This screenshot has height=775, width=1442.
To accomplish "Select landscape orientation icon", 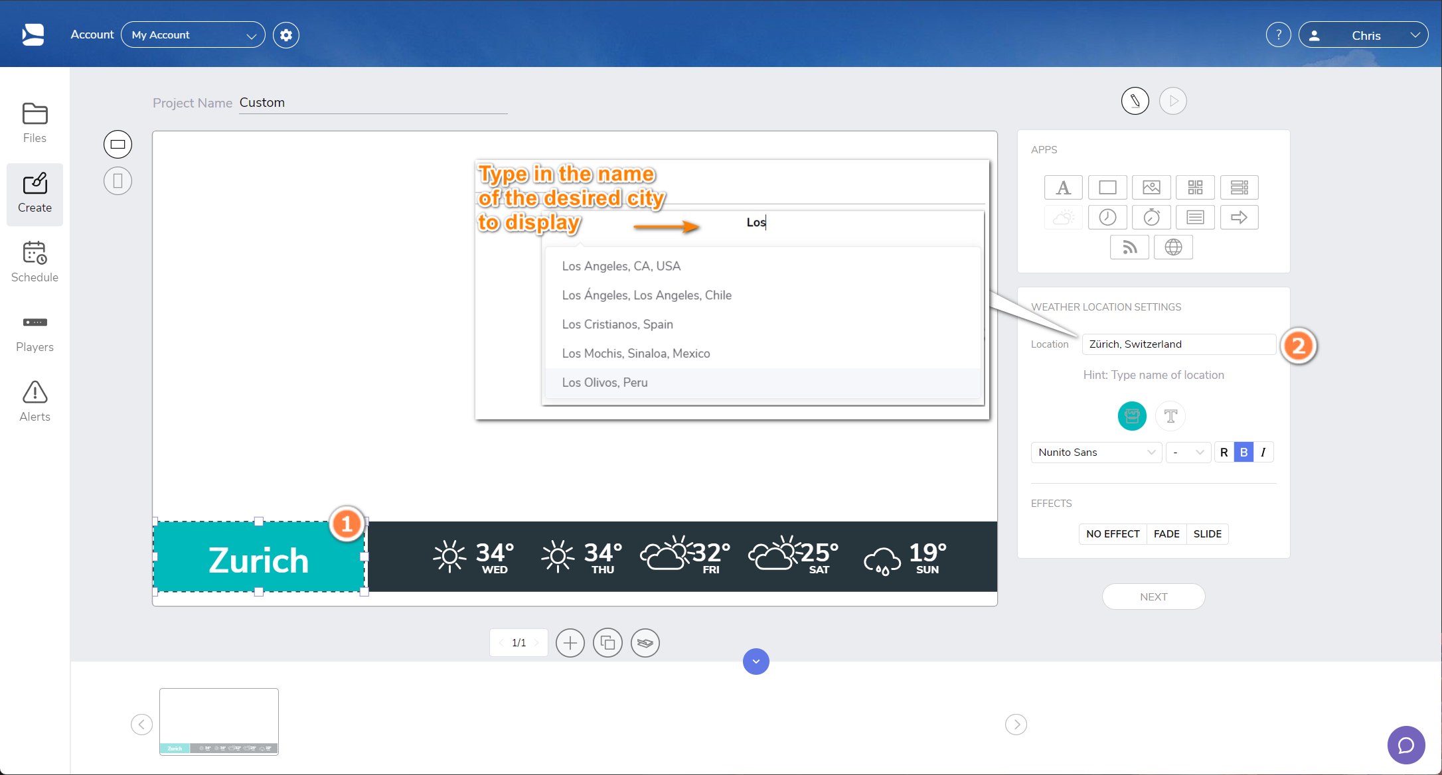I will click(x=118, y=144).
